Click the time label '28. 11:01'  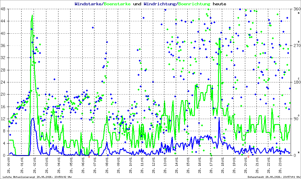pos(142,165)
